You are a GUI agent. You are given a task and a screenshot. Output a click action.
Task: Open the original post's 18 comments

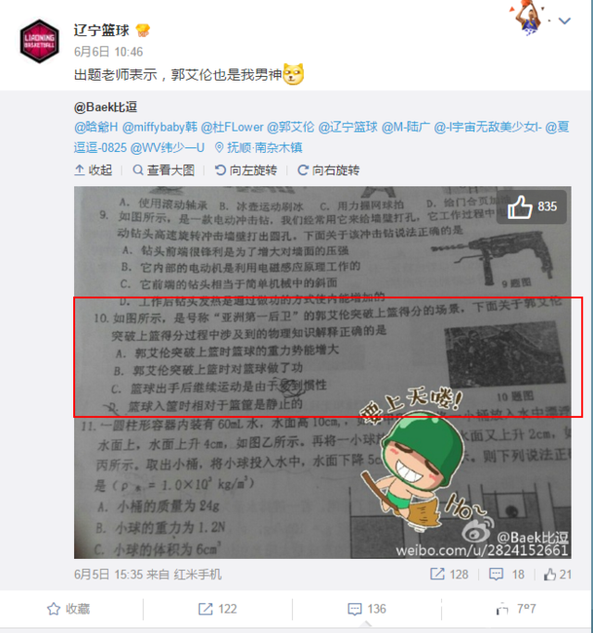coord(507,574)
